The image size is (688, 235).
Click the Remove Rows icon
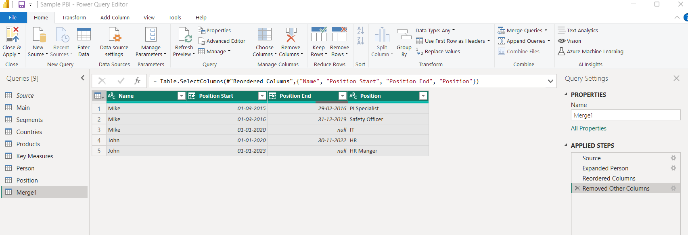[339, 35]
